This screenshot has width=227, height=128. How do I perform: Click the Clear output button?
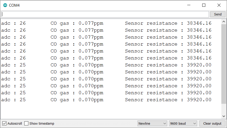tap(212, 124)
